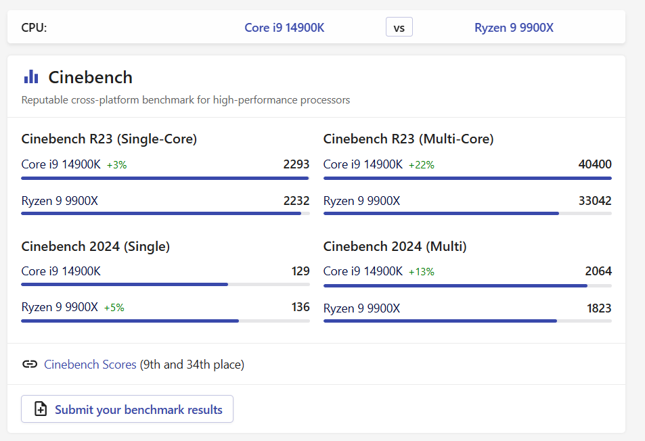Image resolution: width=645 pixels, height=441 pixels.
Task: Open the Core i9 14900K link in header
Action: 284,28
